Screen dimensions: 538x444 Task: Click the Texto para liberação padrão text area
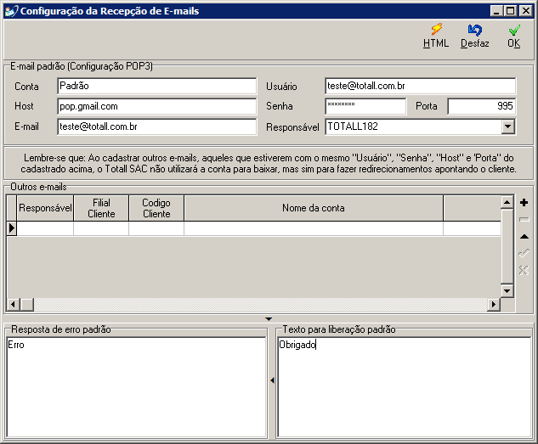point(405,387)
